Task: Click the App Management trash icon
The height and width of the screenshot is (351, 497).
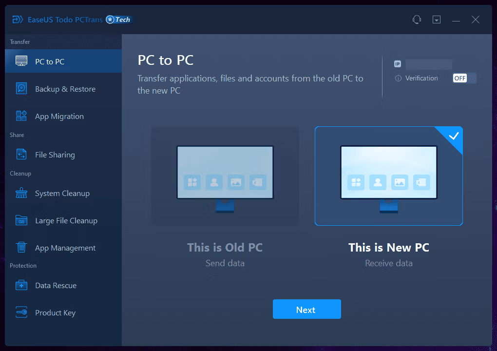Action: pyautogui.click(x=21, y=247)
